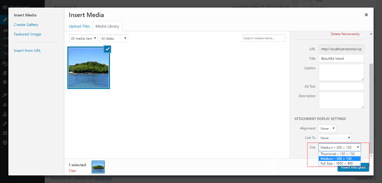Viewport: 382px width, 183px height.
Task: Choose Thumbnail – 150 × 150 size option
Action: (x=340, y=154)
